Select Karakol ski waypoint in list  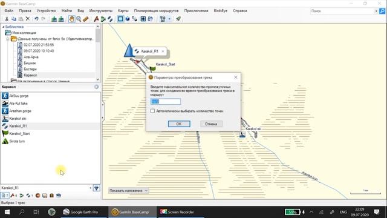pyautogui.click(x=18, y=119)
